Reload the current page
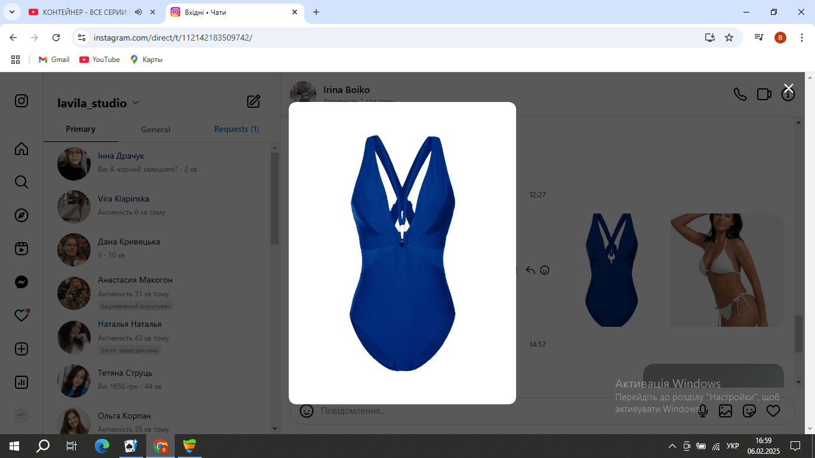Viewport: 815px width, 458px height. (56, 38)
